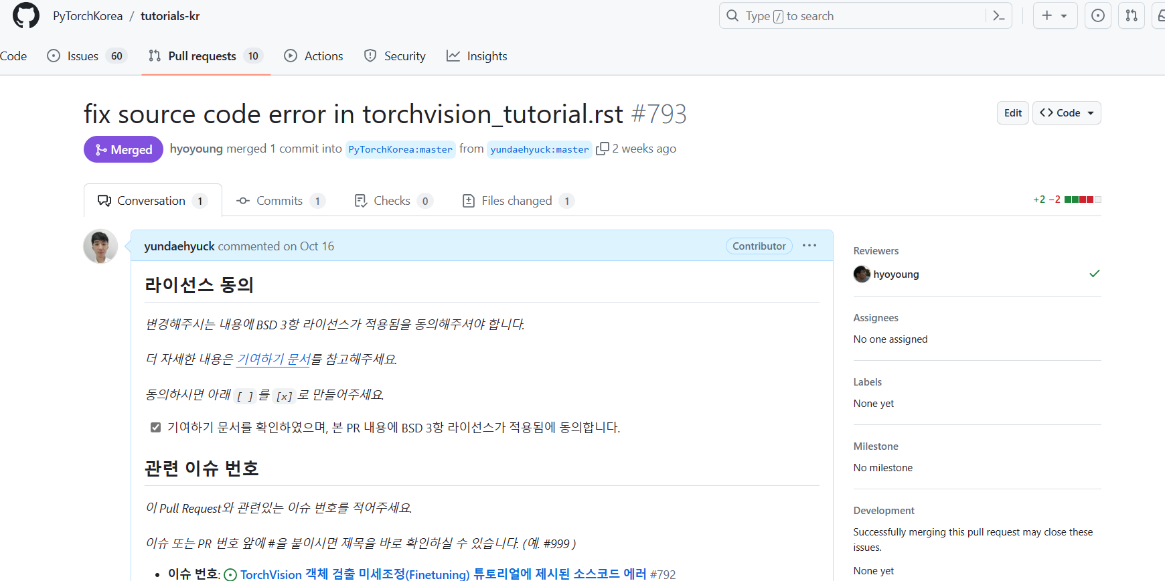
Task: Copy the head branch name icon
Action: [602, 149]
